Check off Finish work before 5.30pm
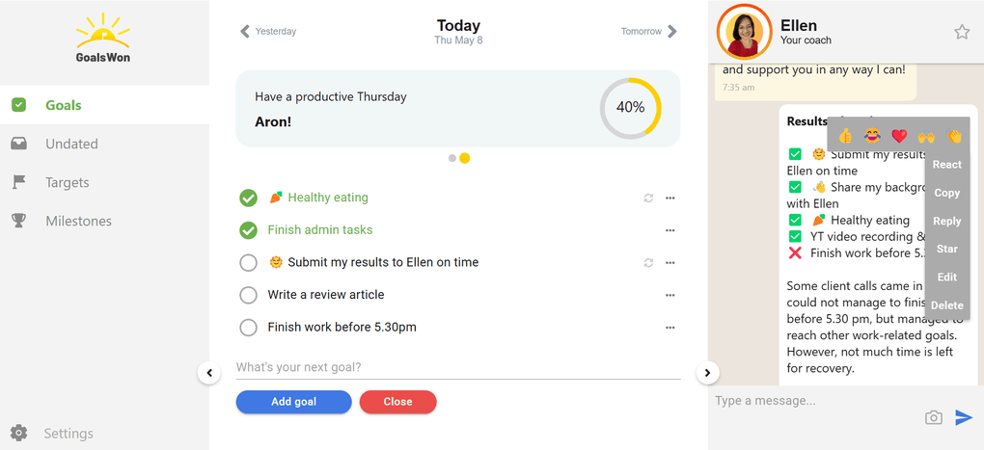 tap(248, 328)
